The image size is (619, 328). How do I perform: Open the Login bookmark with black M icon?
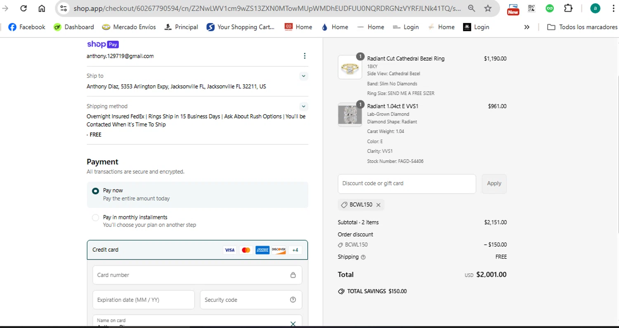476,27
